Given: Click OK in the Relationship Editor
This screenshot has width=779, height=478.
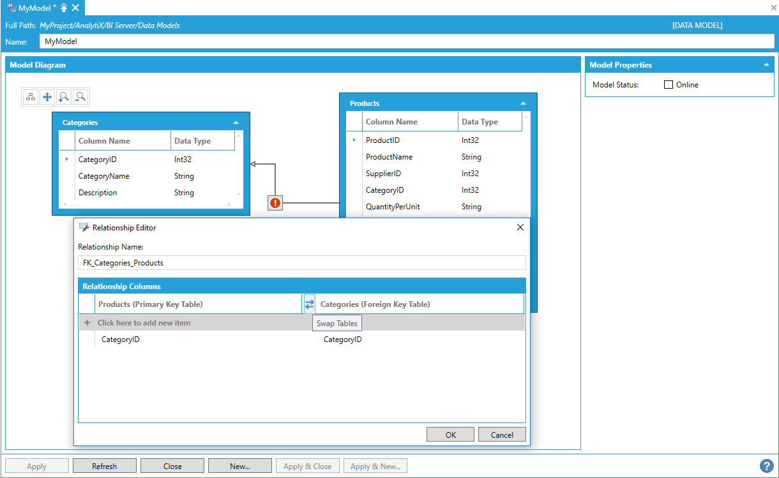Looking at the screenshot, I should pos(451,435).
